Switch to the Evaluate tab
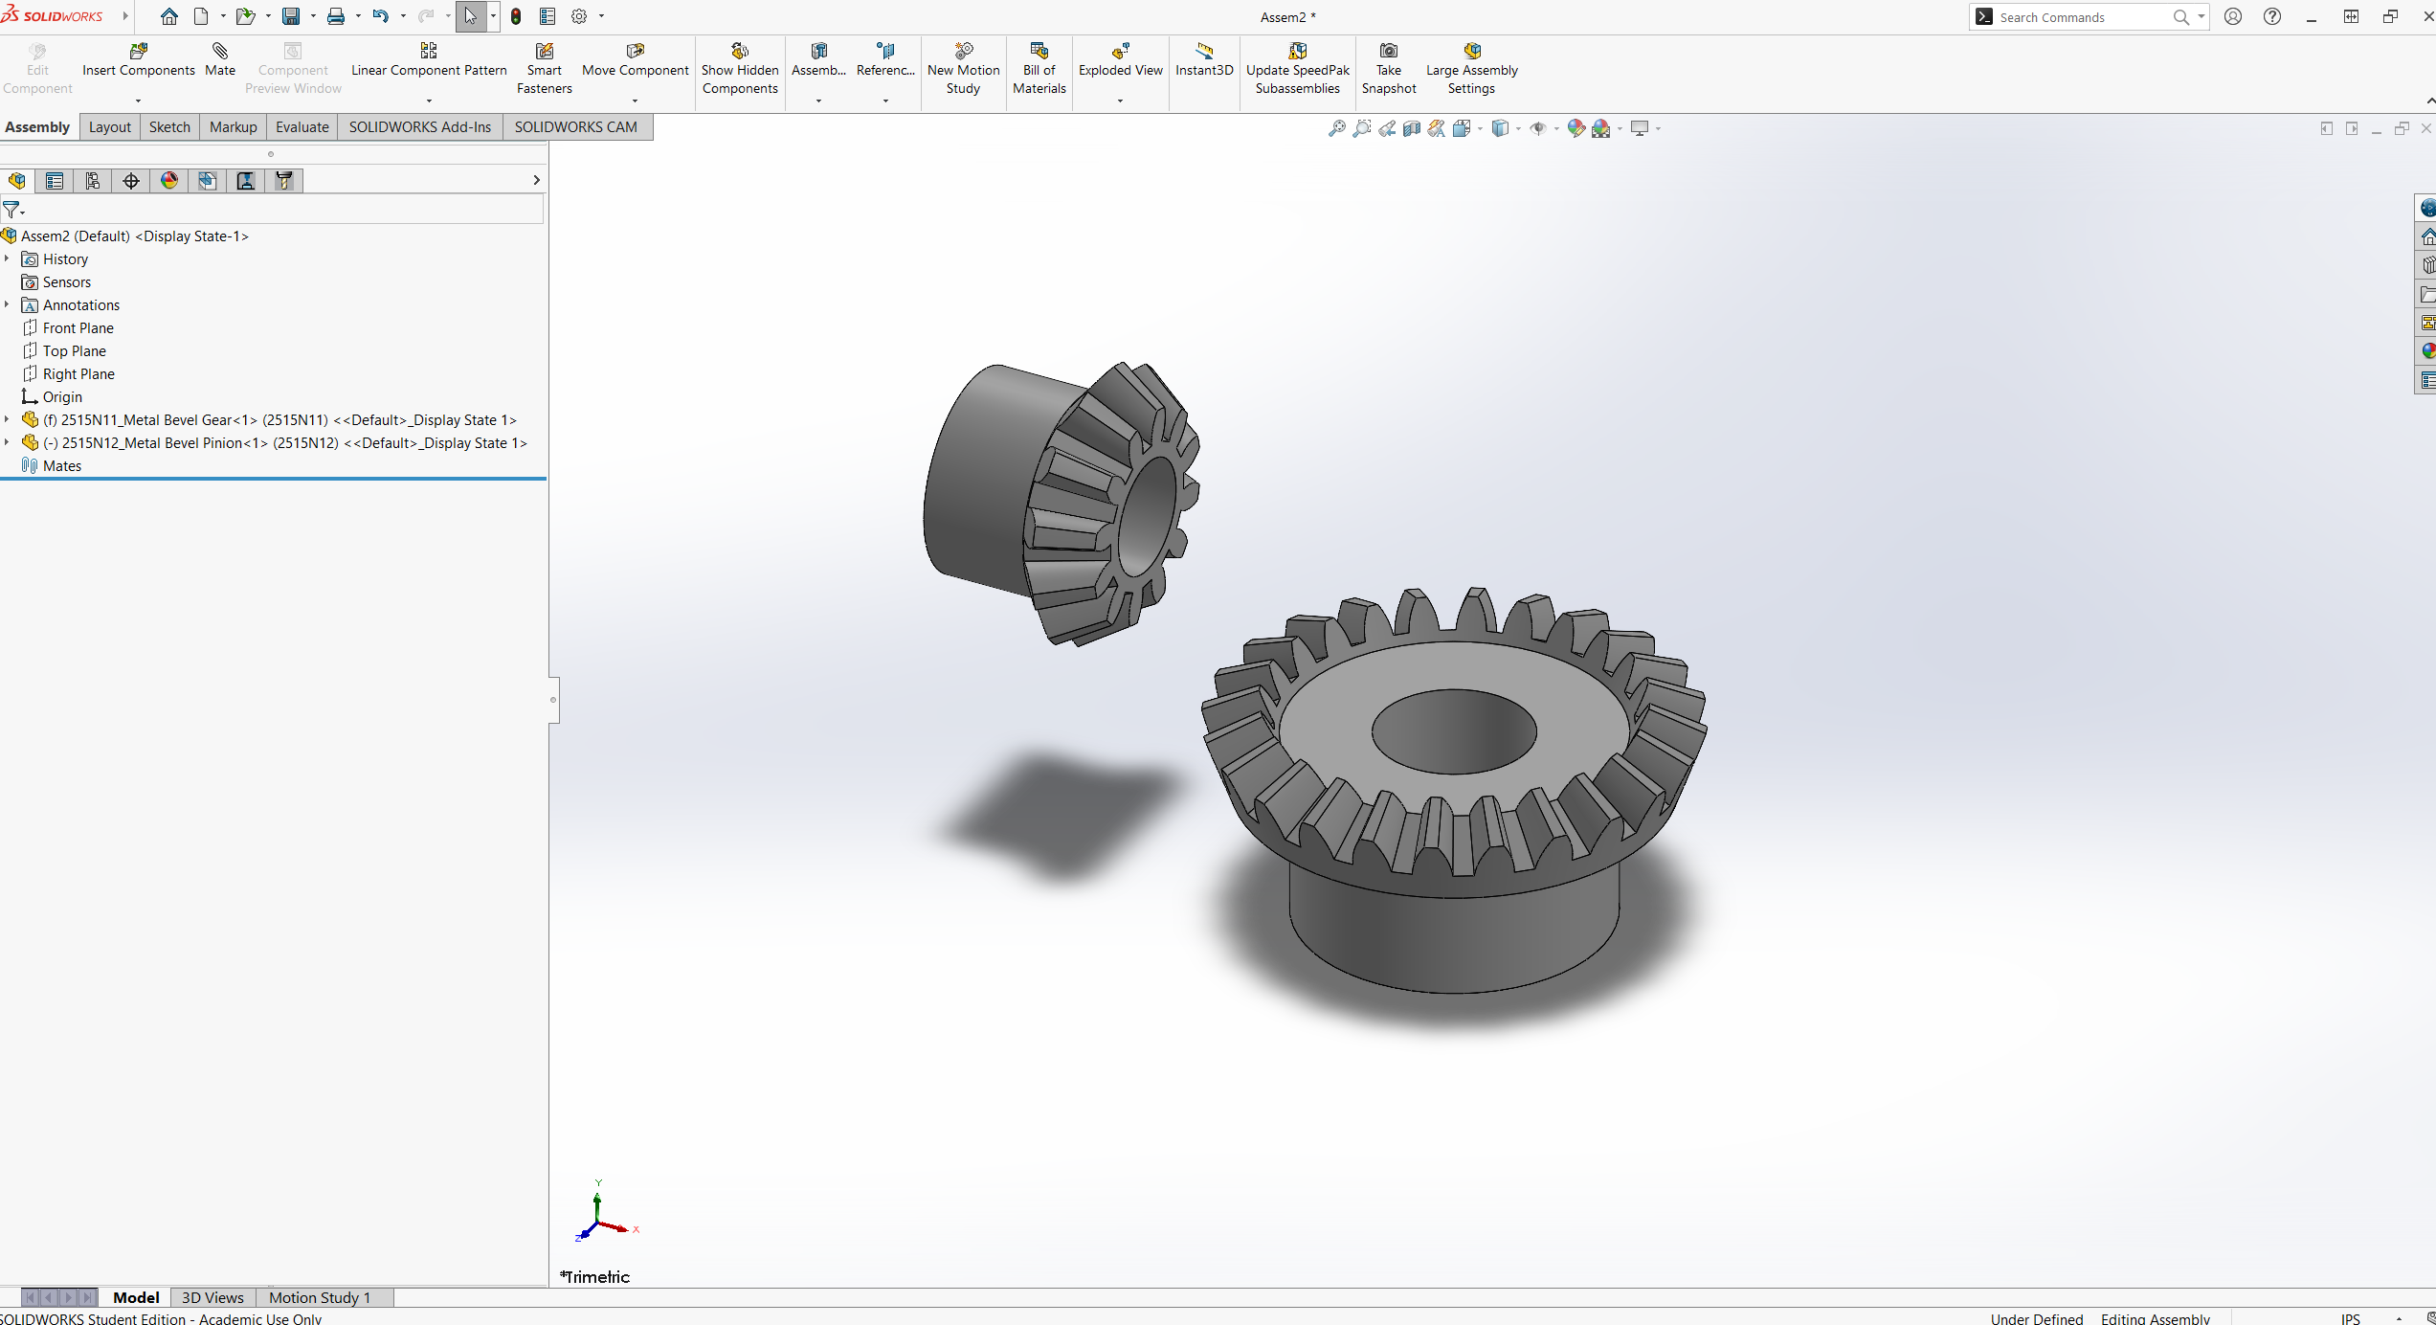2436x1325 pixels. pyautogui.click(x=302, y=126)
